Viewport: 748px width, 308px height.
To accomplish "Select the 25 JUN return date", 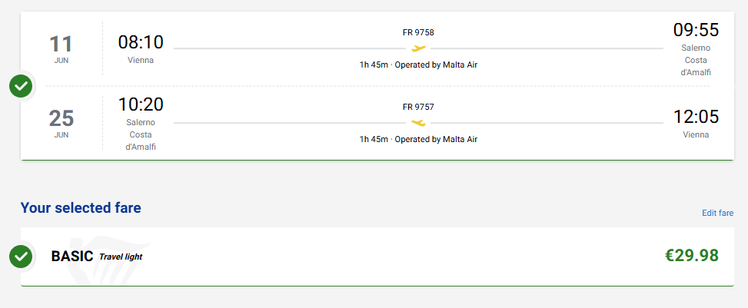I will pyautogui.click(x=61, y=123).
